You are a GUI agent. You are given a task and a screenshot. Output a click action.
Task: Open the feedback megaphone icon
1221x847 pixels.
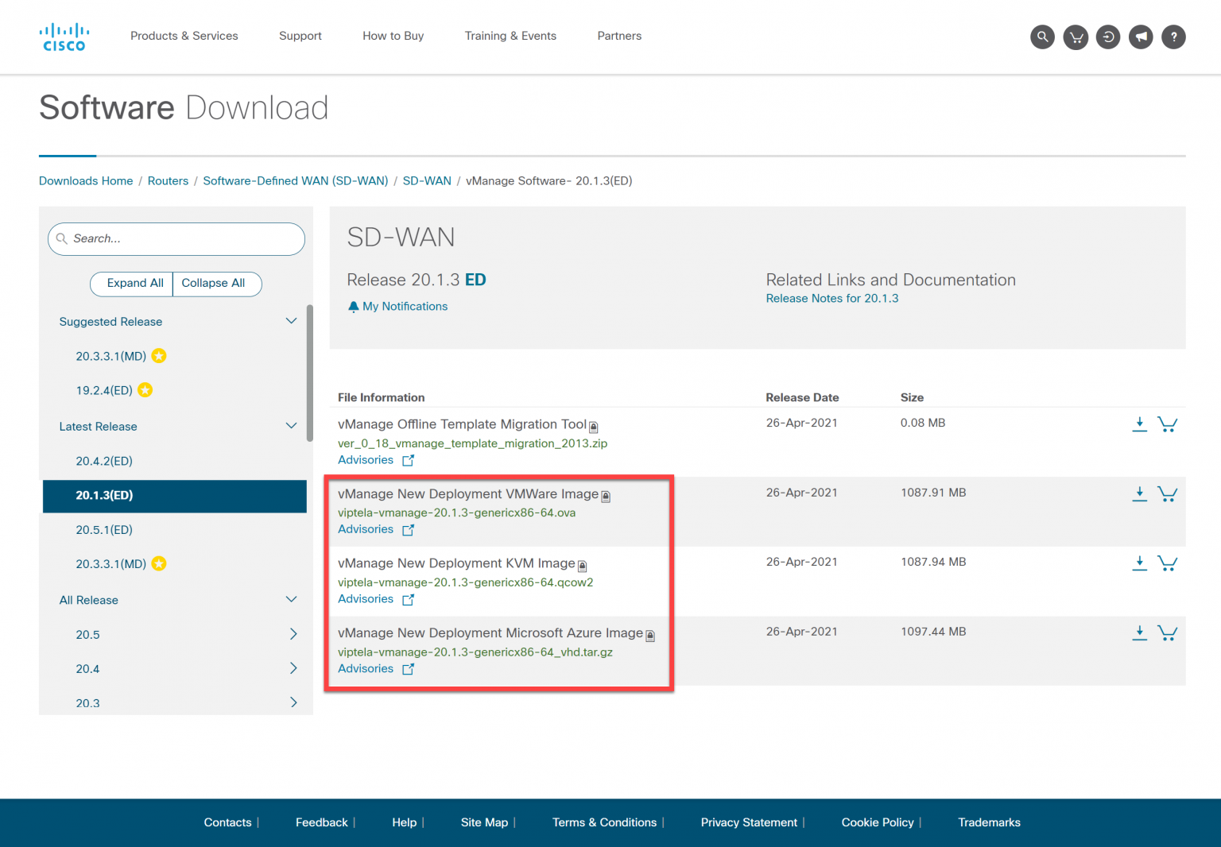(x=1141, y=37)
